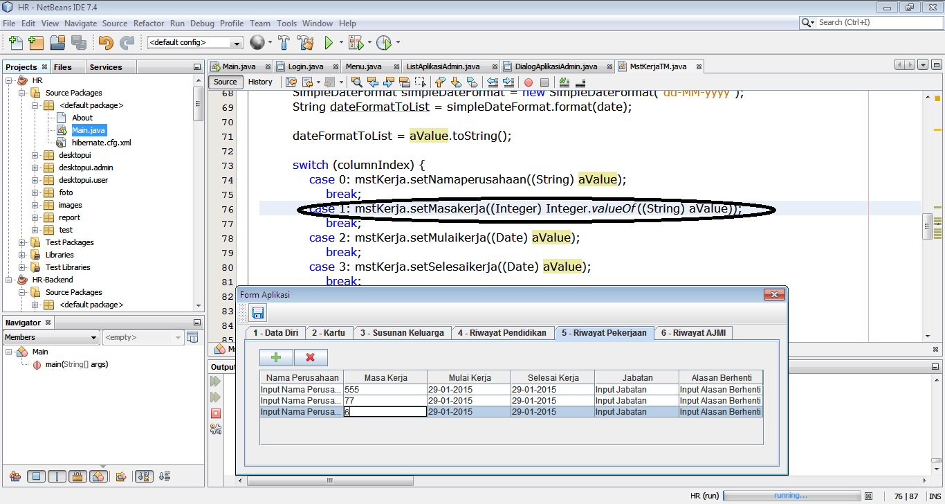Select the Refactor menu
This screenshot has height=504, width=945.
click(149, 23)
